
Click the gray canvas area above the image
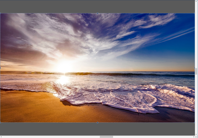97,7
